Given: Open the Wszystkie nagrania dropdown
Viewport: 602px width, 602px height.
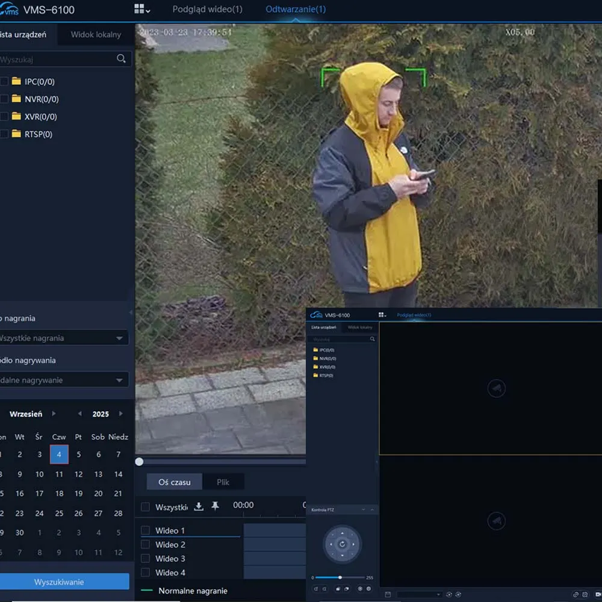Looking at the screenshot, I should click(63, 338).
